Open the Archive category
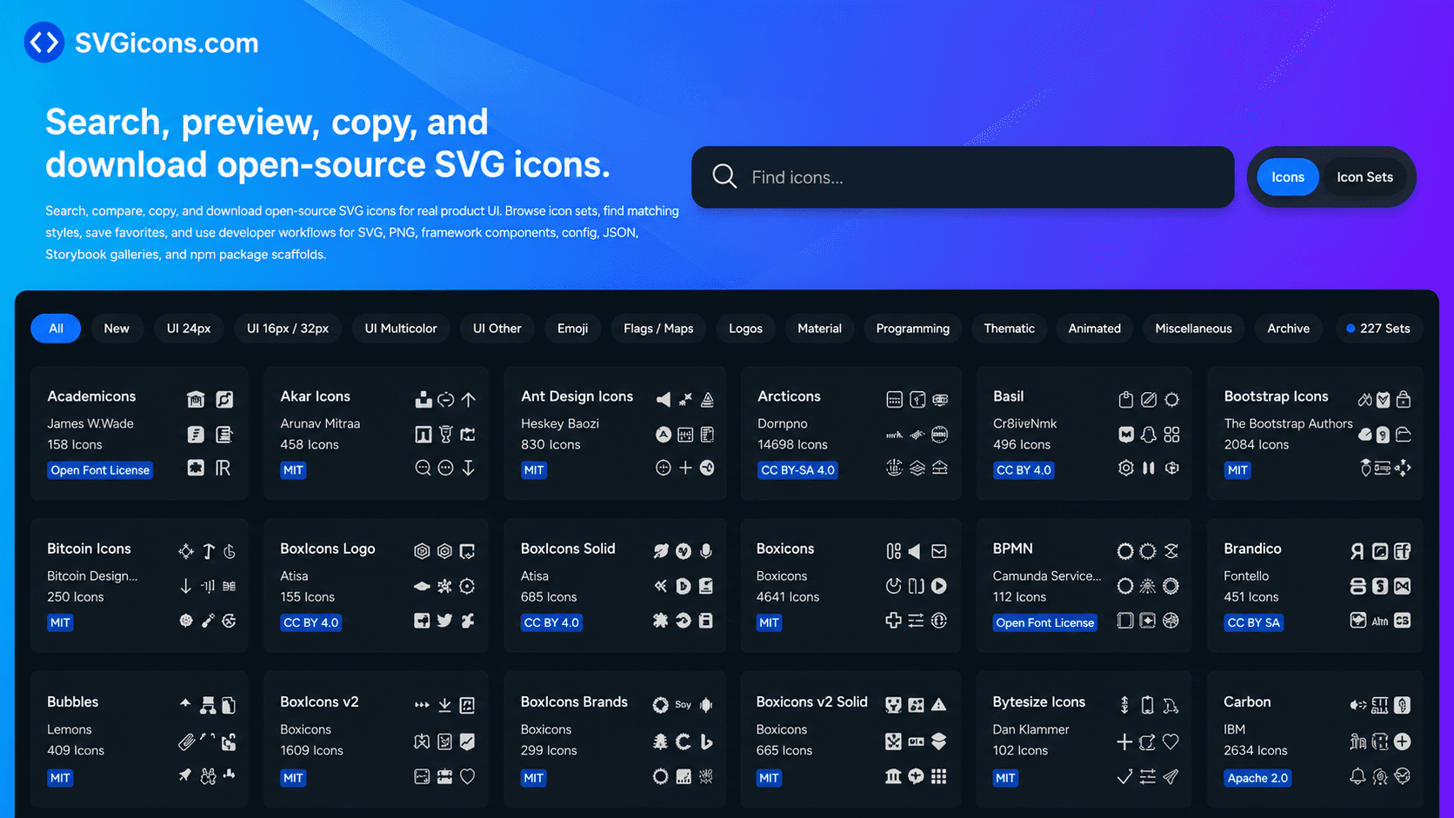The image size is (1454, 818). [1288, 329]
